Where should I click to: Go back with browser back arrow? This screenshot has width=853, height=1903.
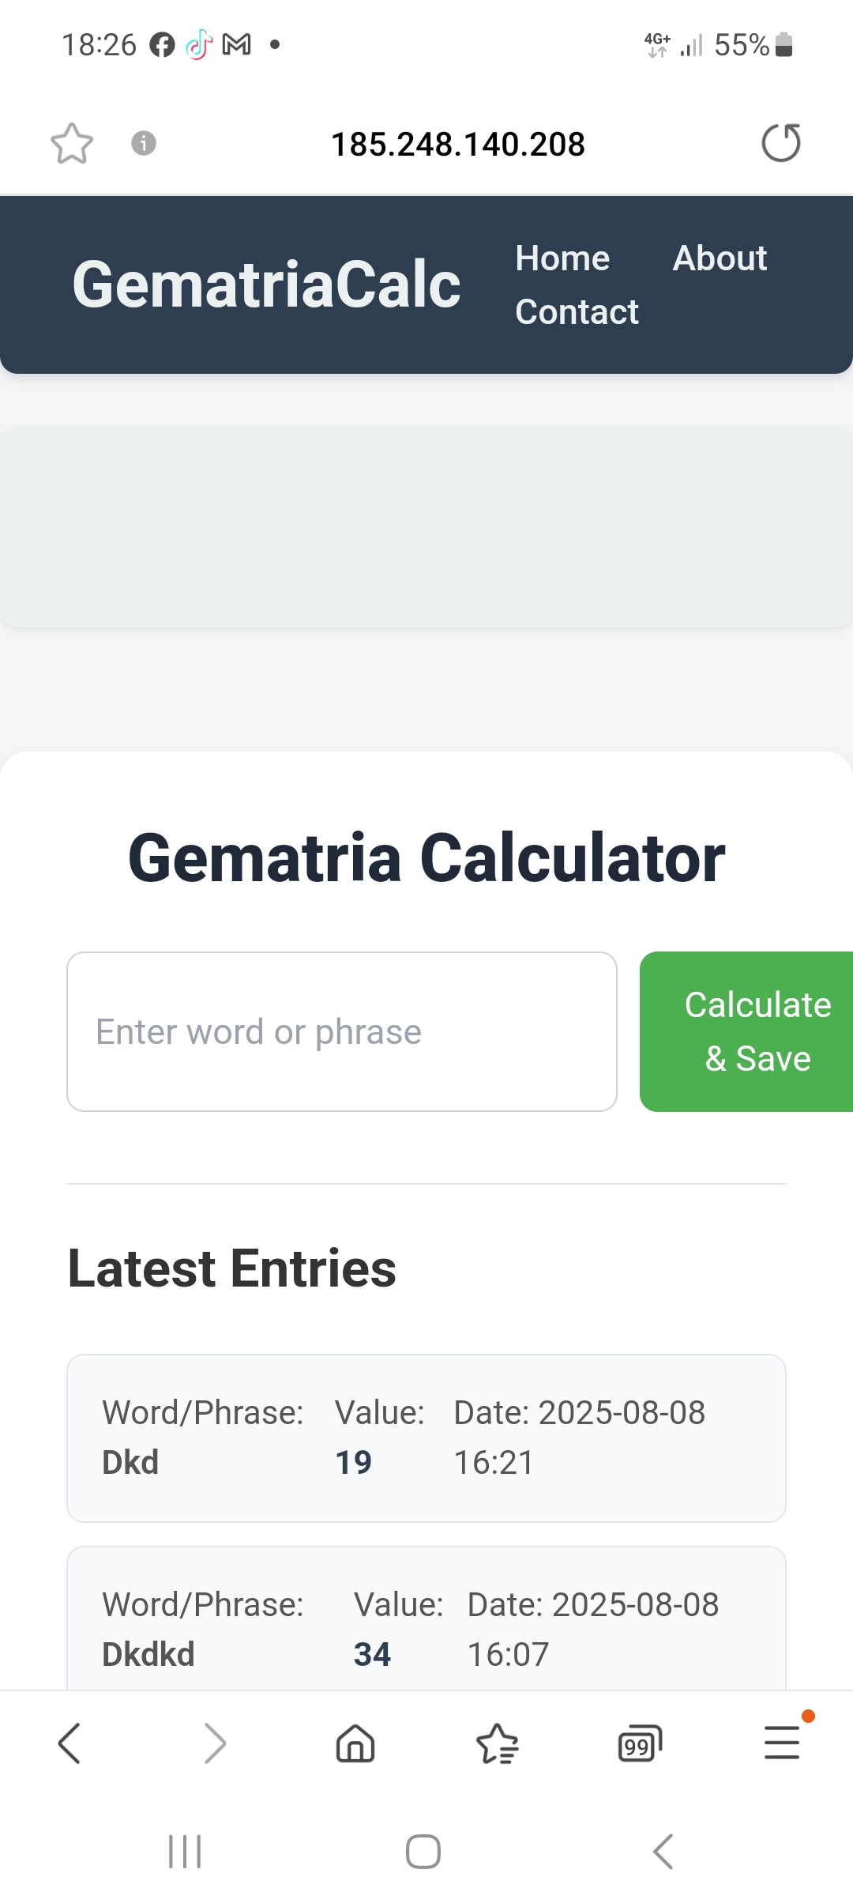click(70, 1743)
